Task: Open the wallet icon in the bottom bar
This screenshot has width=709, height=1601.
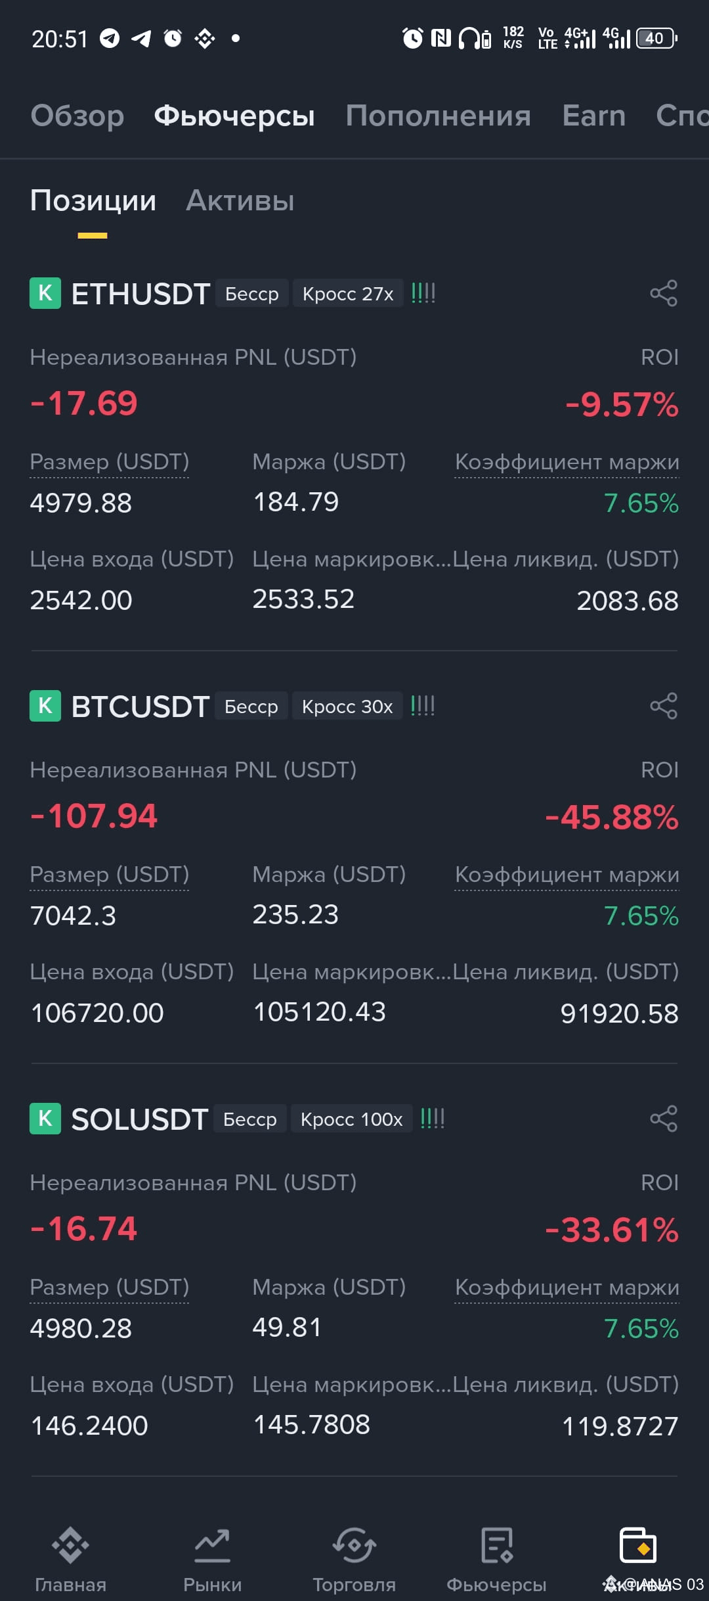Action: pos(638,1545)
